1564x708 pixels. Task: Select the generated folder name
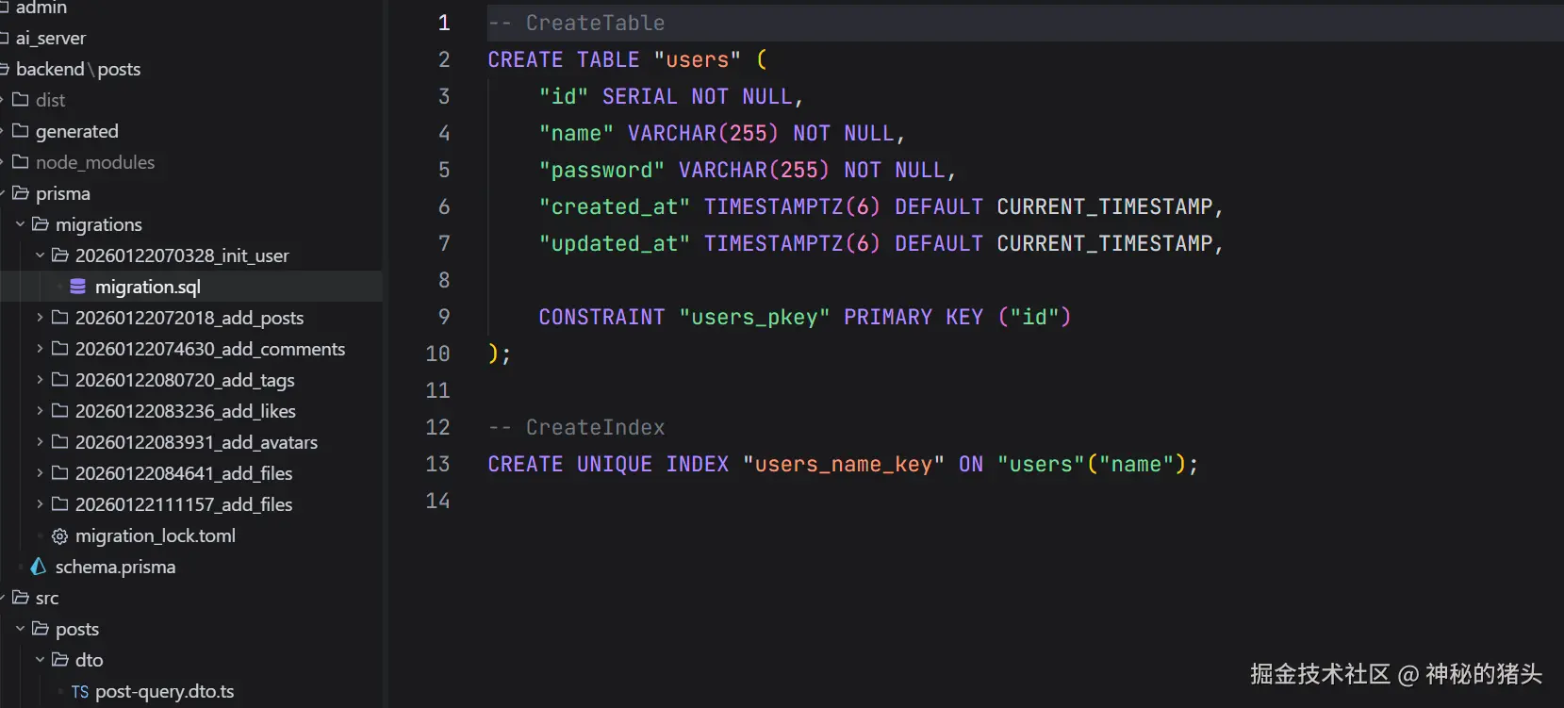[x=77, y=131]
